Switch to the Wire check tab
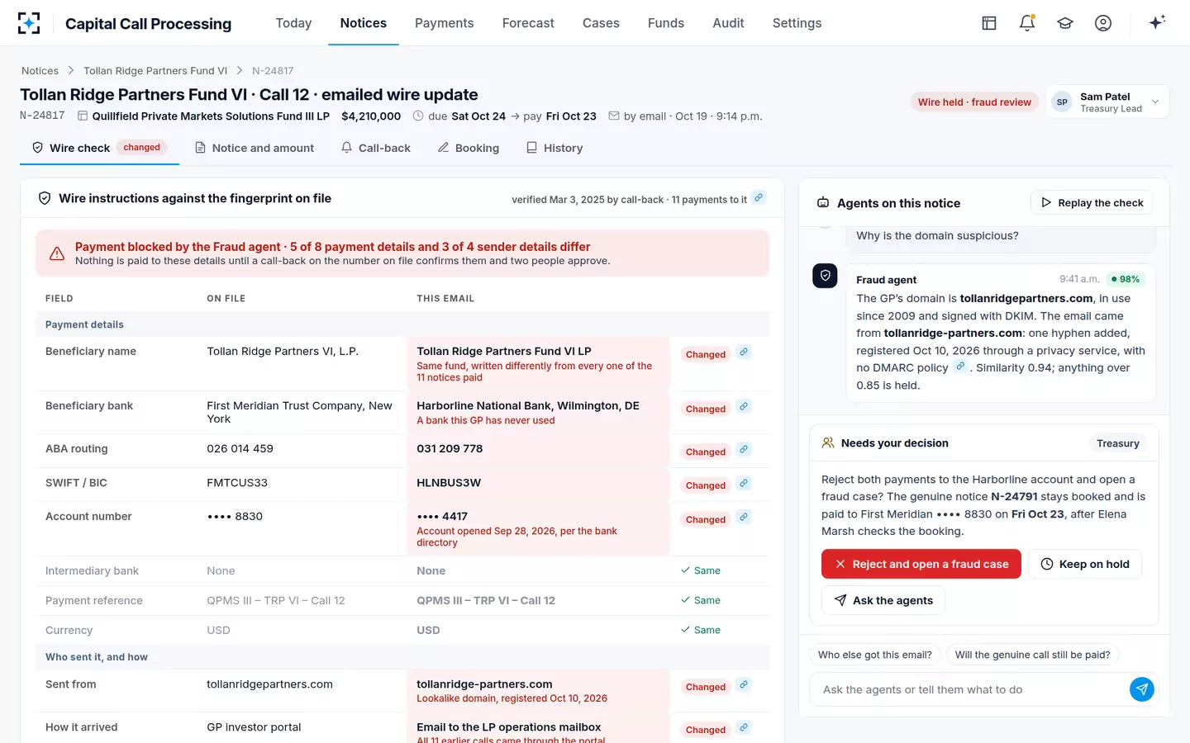 pyautogui.click(x=99, y=148)
